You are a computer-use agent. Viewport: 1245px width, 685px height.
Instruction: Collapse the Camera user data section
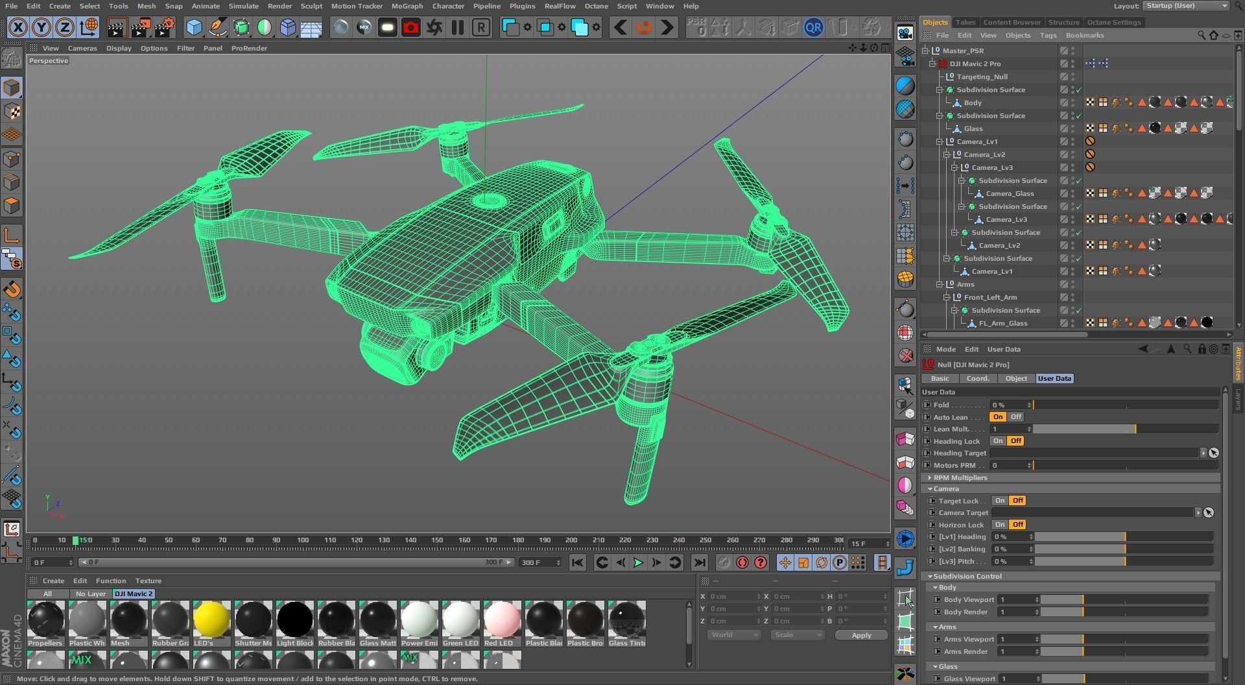pos(931,489)
